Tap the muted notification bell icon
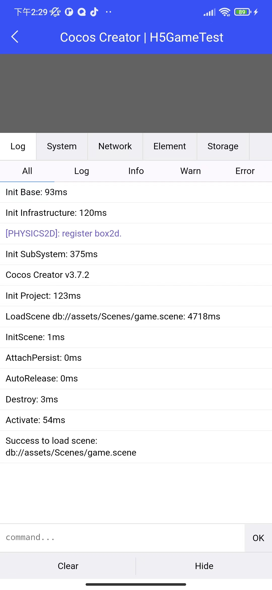The width and height of the screenshot is (272, 590). click(x=55, y=12)
